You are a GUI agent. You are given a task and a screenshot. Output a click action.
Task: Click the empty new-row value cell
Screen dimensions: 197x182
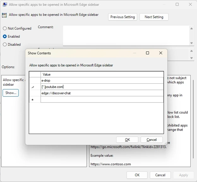pyautogui.click(x=102, y=100)
